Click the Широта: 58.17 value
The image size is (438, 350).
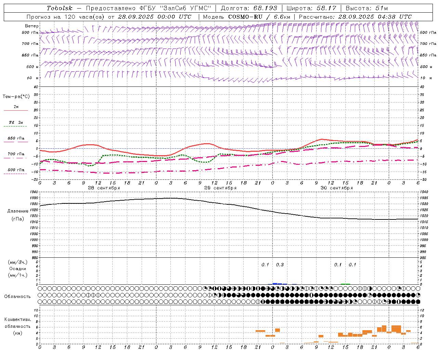(311, 8)
